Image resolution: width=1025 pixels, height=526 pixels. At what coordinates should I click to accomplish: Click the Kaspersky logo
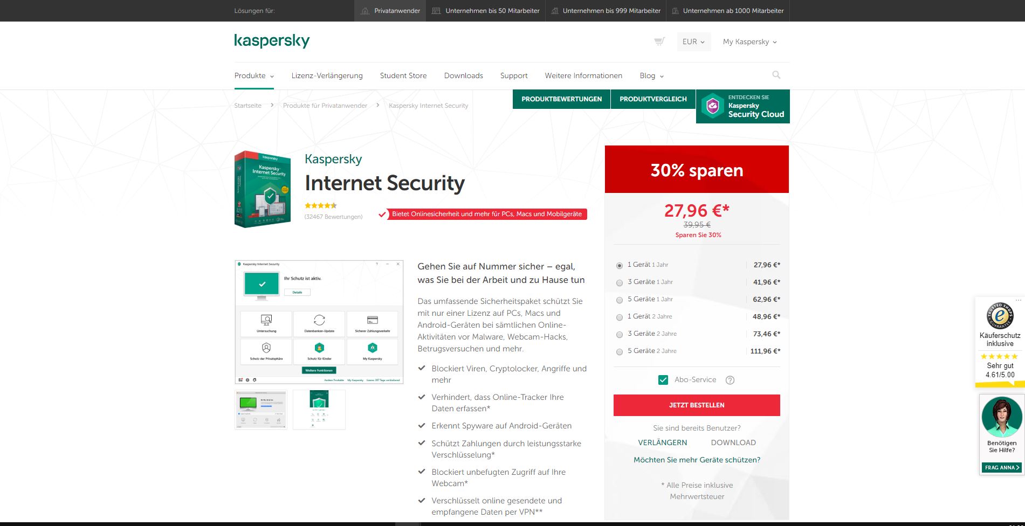(272, 40)
